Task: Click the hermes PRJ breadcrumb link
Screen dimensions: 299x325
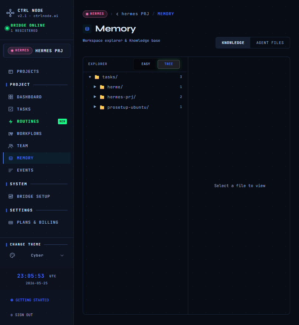Action: pyautogui.click(x=135, y=14)
